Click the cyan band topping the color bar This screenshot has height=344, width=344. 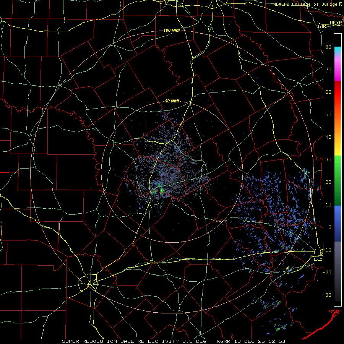coord(338,49)
